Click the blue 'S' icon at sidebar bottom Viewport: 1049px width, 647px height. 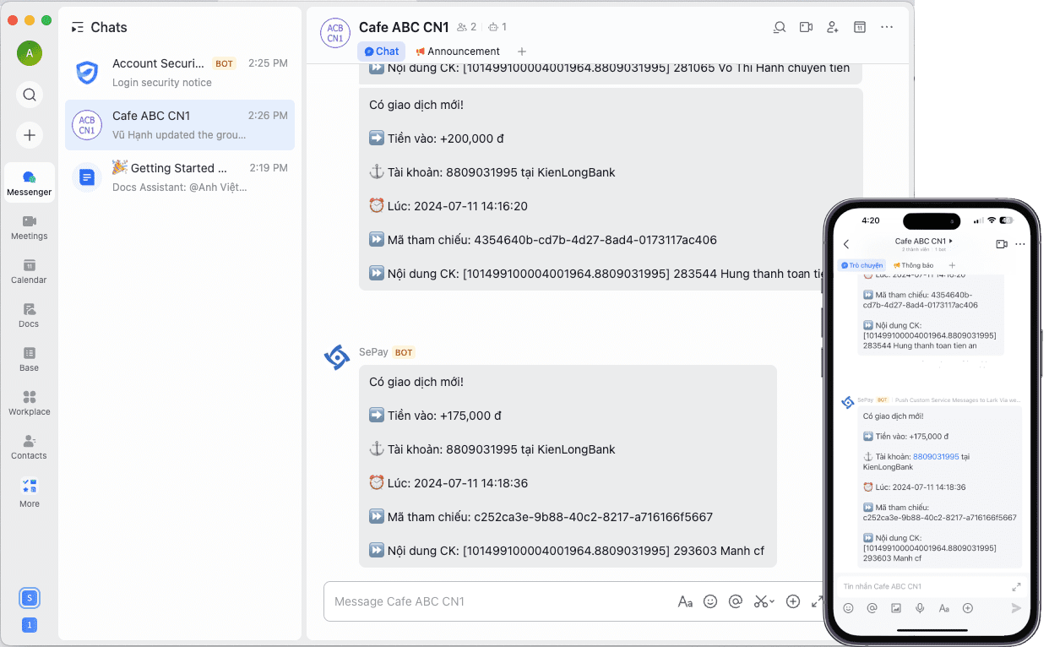30,598
